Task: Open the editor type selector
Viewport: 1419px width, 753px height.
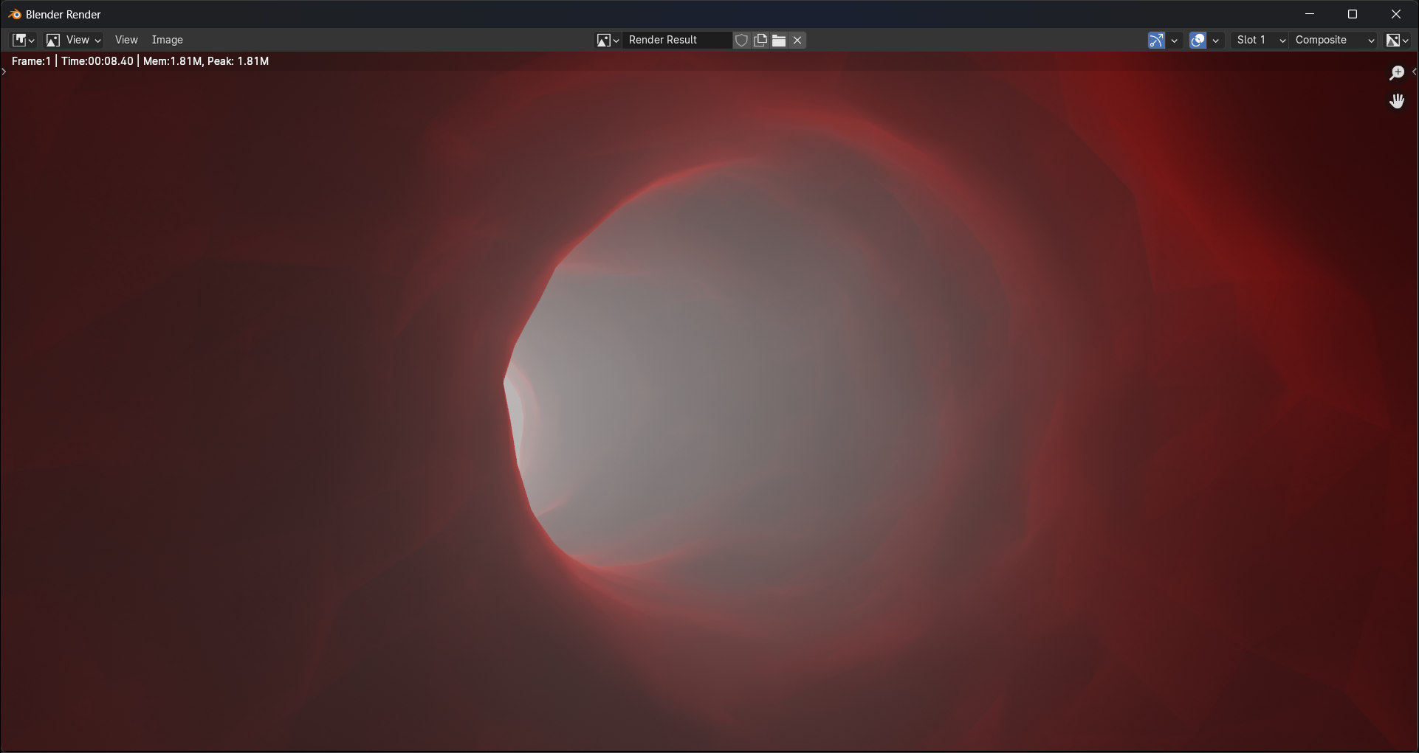Action: (23, 40)
